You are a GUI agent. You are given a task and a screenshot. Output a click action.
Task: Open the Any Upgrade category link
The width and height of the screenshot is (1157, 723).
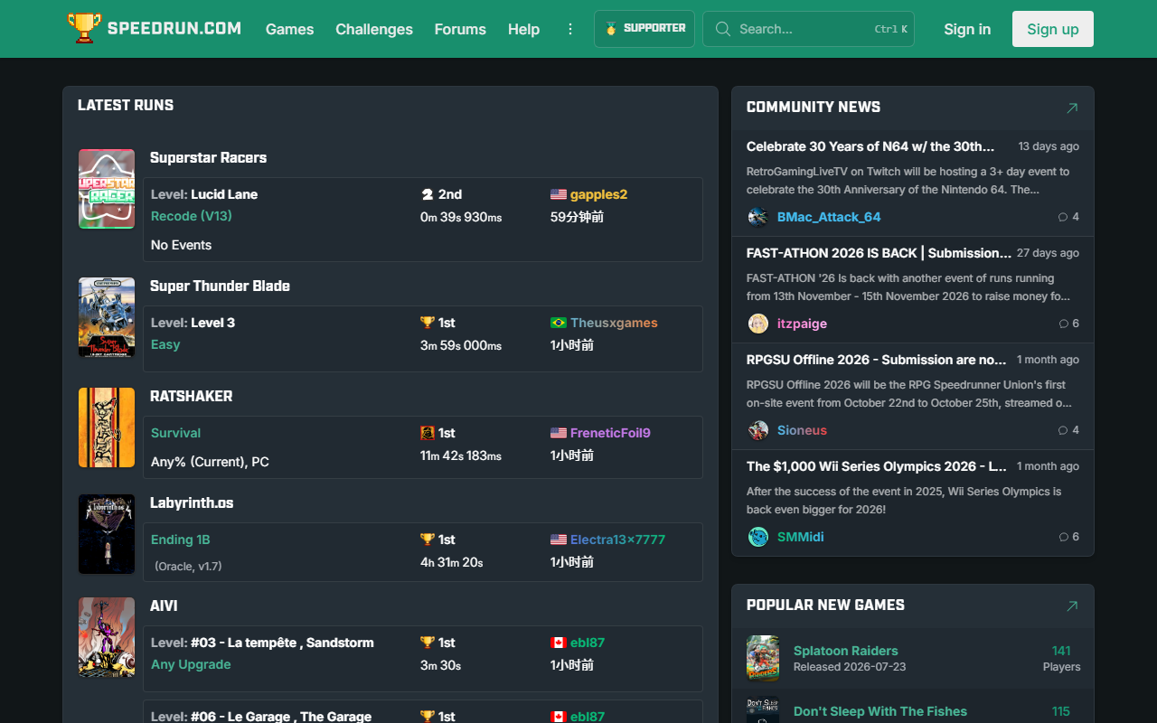click(191, 664)
